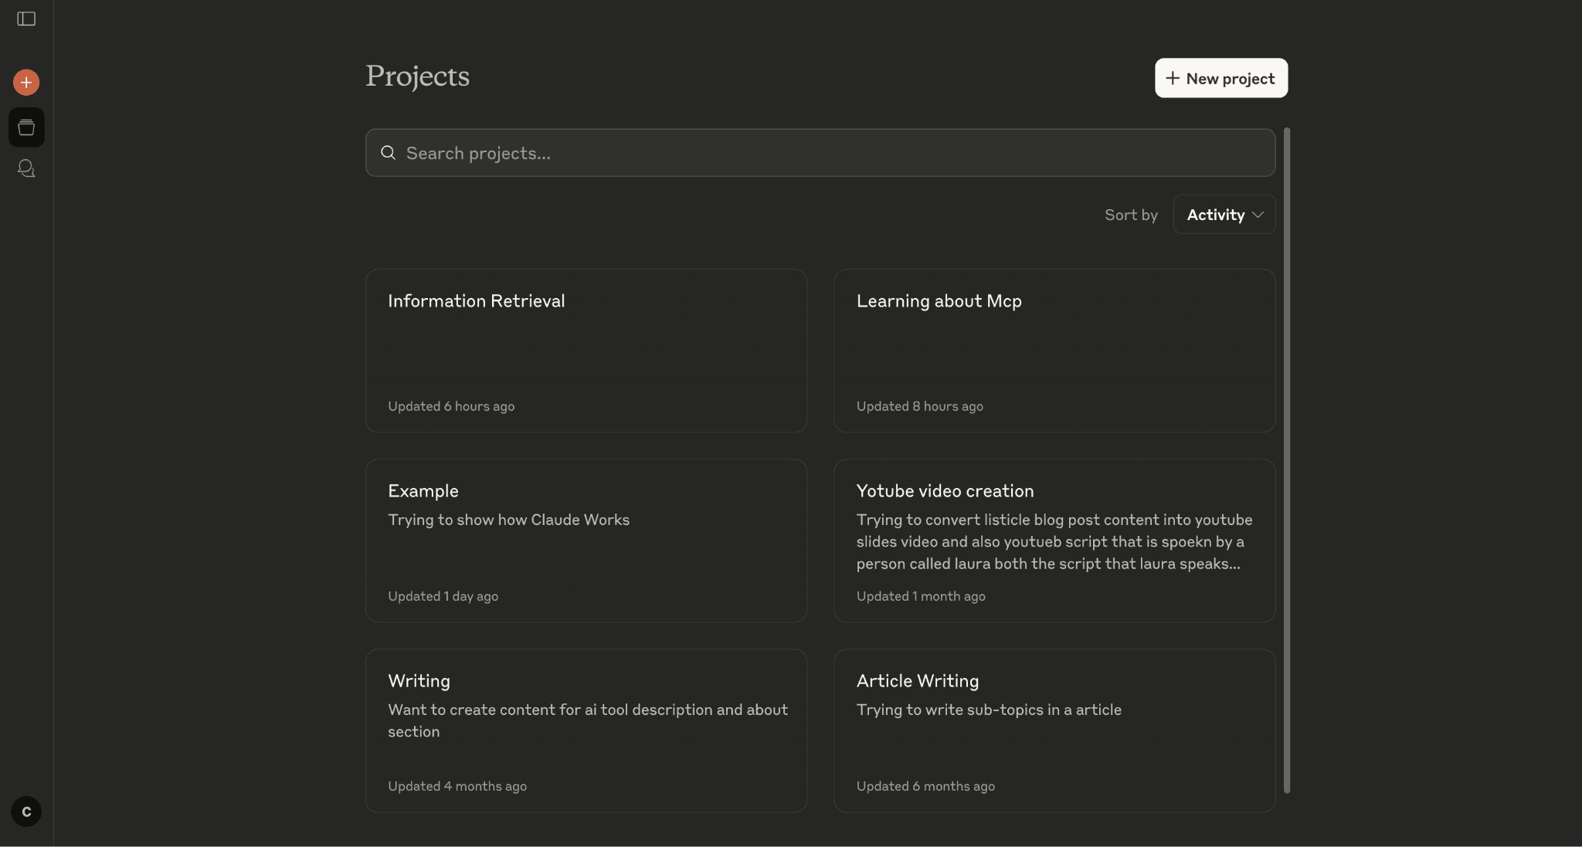Image resolution: width=1582 pixels, height=847 pixels.
Task: Collapse the sidebar using the panel icon
Action: (25, 19)
